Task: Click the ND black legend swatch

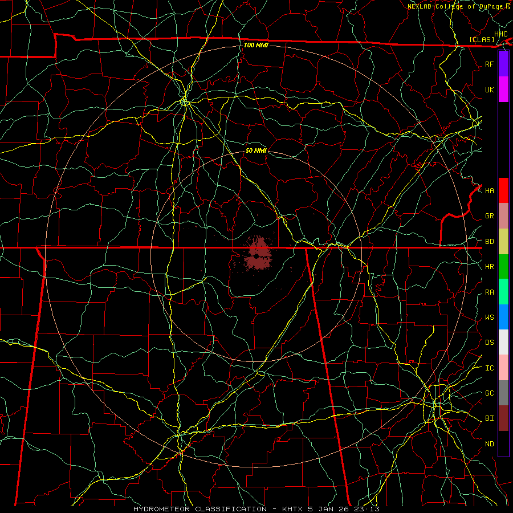Action: (503, 443)
